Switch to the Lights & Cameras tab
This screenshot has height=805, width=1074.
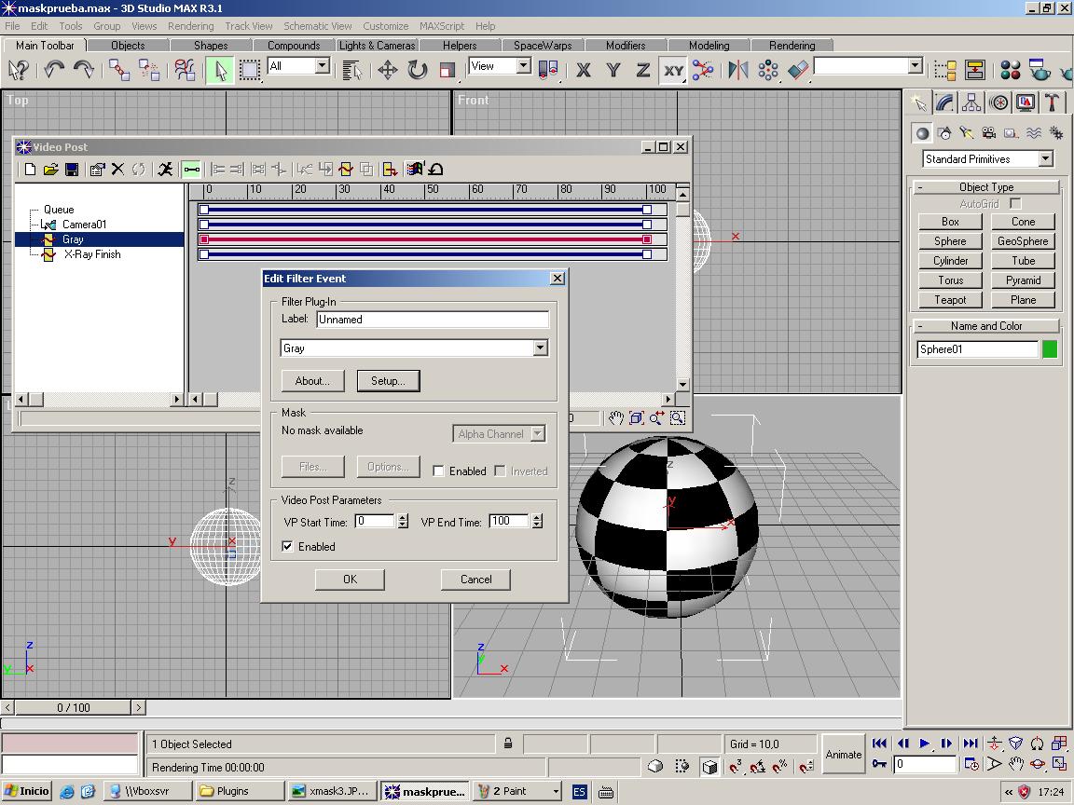click(x=377, y=45)
